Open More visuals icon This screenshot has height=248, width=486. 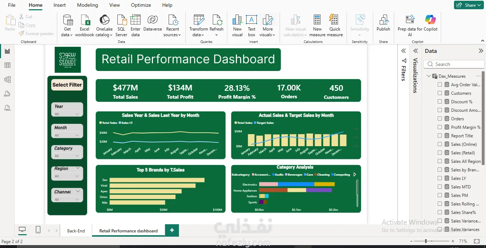pos(268,20)
